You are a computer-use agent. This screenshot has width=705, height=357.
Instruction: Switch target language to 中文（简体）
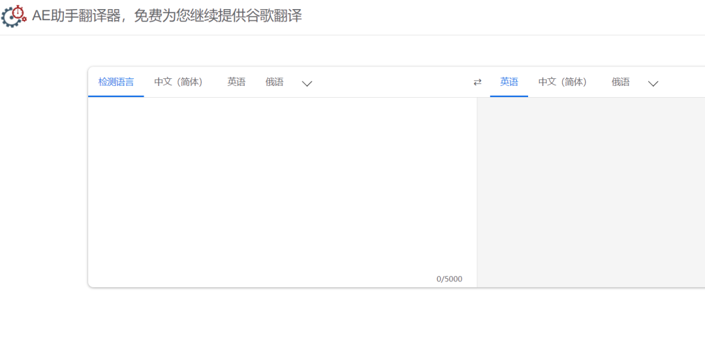pos(562,82)
